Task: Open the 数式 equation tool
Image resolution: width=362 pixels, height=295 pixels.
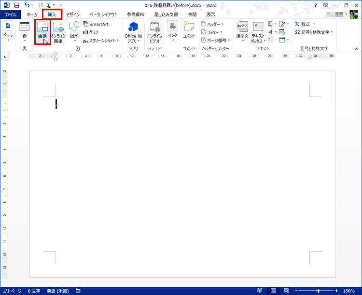Action: coord(305,24)
